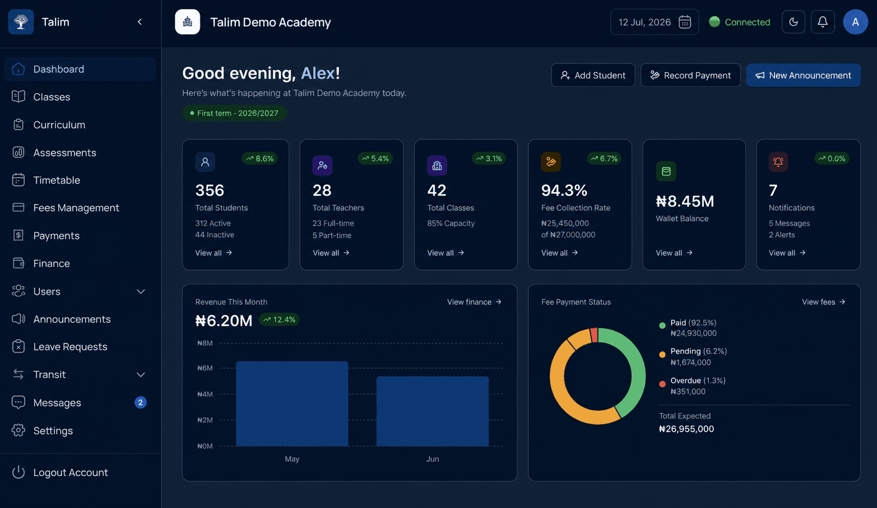Click the Finance wallet icon
This screenshot has width=877, height=508.
pos(19,263)
